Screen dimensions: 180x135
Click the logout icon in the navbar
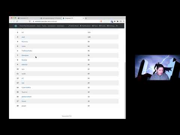point(117,26)
